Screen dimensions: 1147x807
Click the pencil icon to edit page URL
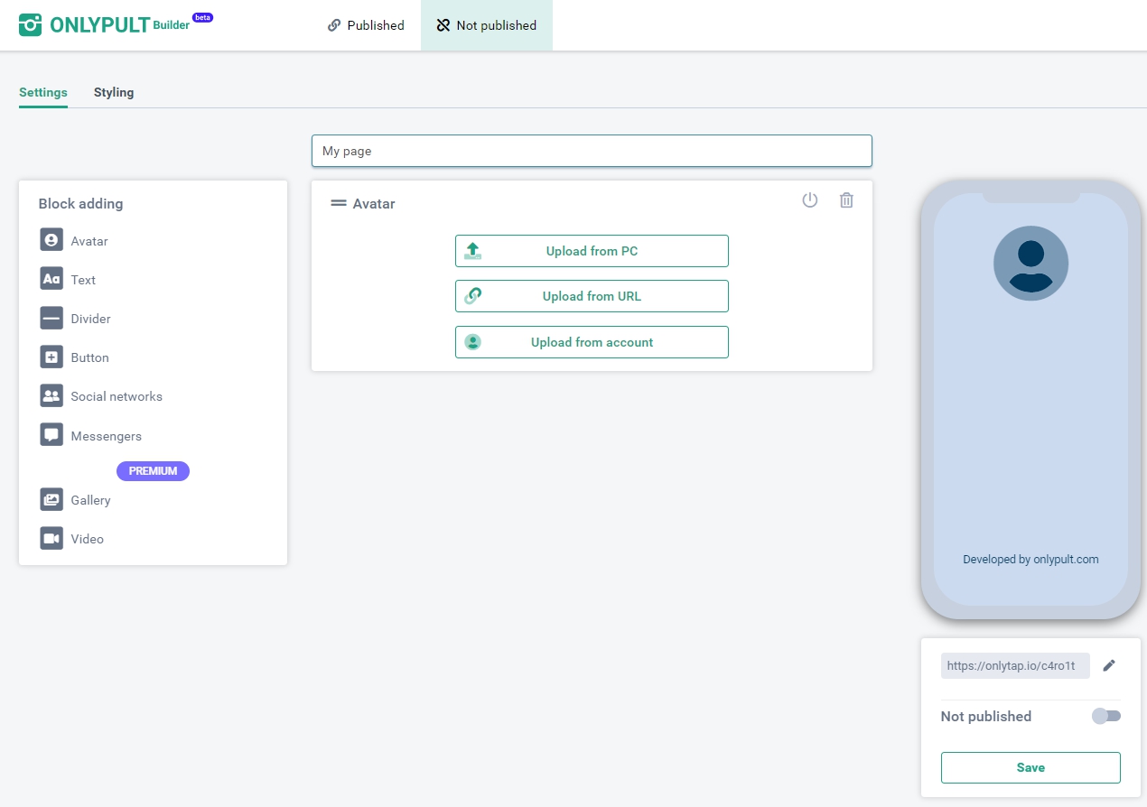pyautogui.click(x=1109, y=665)
